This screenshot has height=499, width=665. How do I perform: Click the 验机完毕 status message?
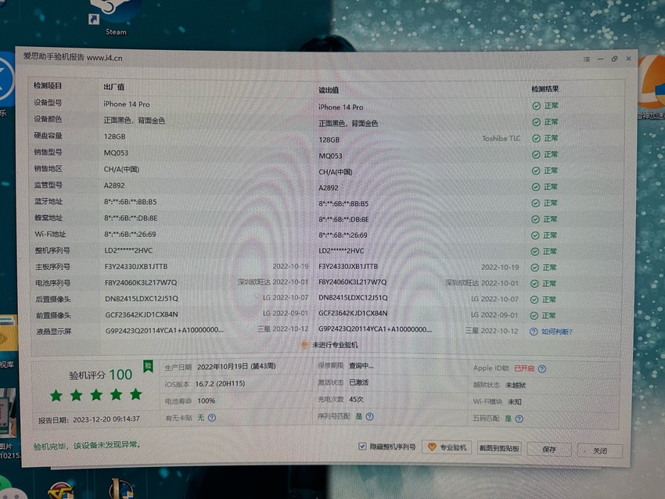click(87, 445)
